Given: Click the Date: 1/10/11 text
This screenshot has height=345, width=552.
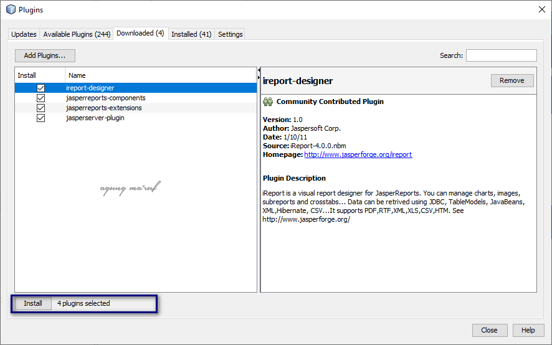Looking at the screenshot, I should [285, 137].
